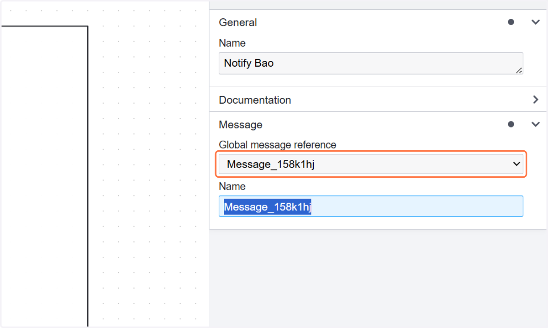
Task: Click the Documentation section header
Action: [378, 100]
